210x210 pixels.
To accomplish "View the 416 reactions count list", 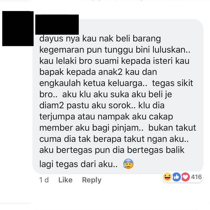I will click(196, 177).
